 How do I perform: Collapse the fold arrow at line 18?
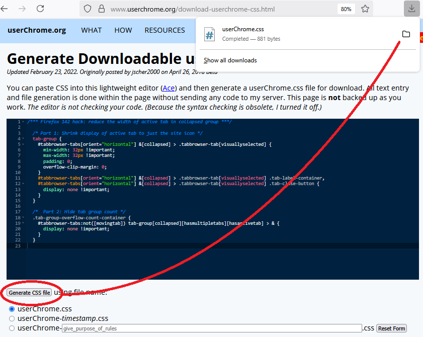pyautogui.click(x=23, y=217)
